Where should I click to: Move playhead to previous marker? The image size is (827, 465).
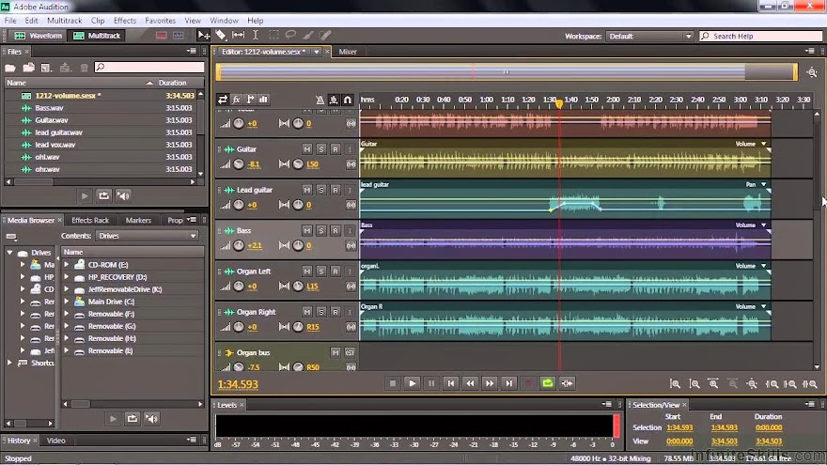click(x=450, y=383)
